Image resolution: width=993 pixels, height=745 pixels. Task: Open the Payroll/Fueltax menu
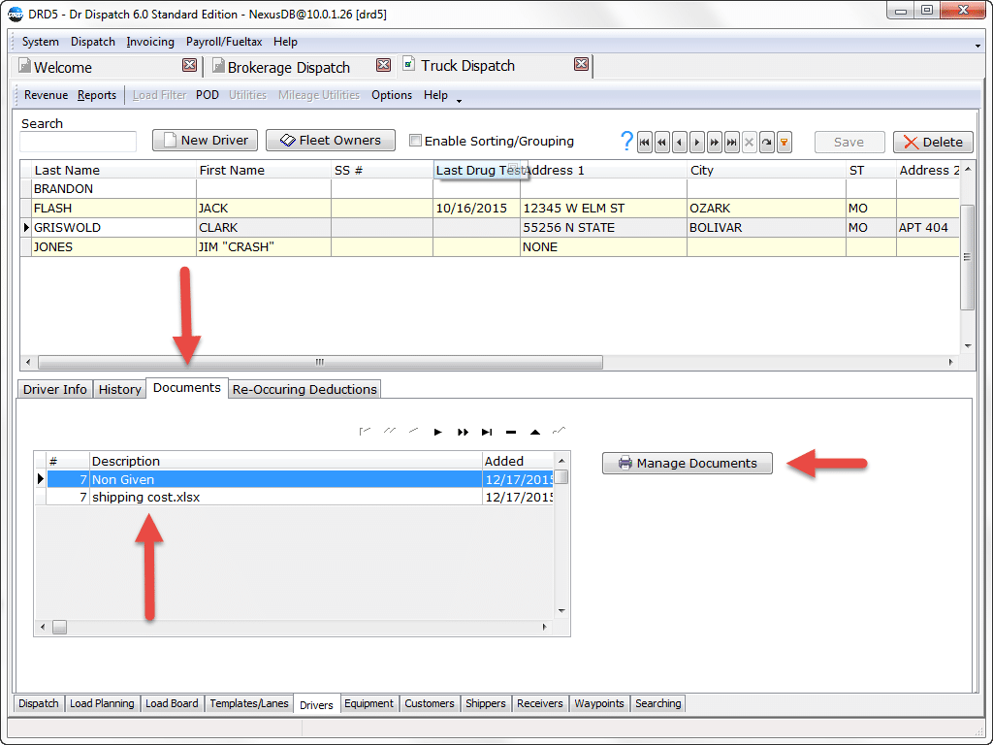click(224, 42)
